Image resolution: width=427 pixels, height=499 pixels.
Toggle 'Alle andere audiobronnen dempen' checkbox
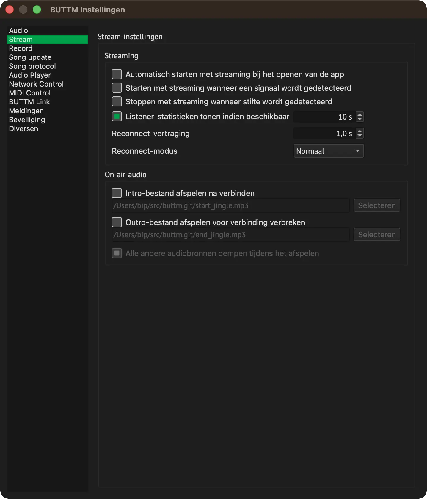(x=117, y=253)
